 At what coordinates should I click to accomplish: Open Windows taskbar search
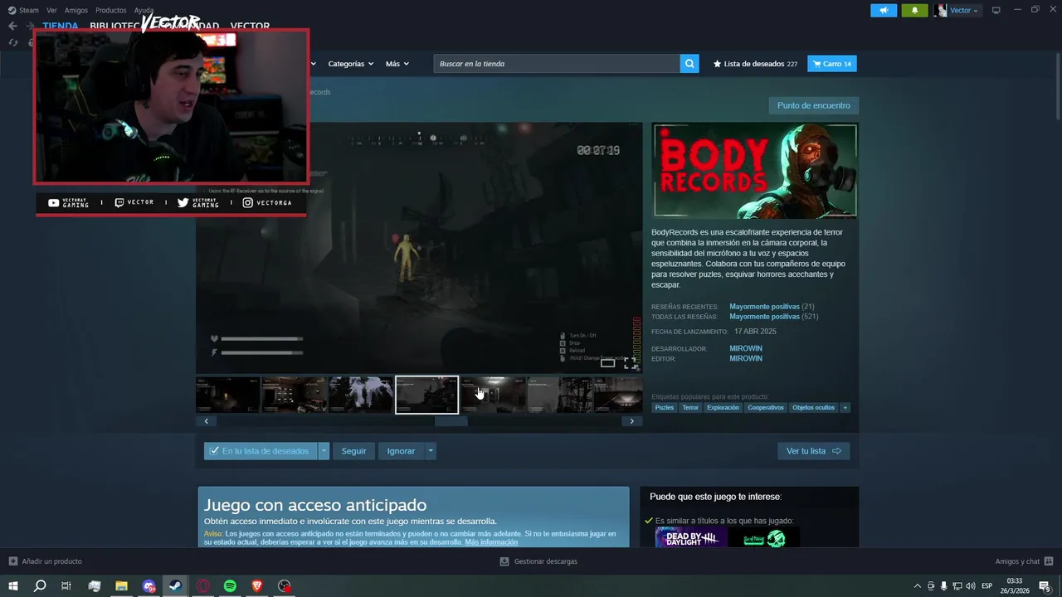point(40,586)
